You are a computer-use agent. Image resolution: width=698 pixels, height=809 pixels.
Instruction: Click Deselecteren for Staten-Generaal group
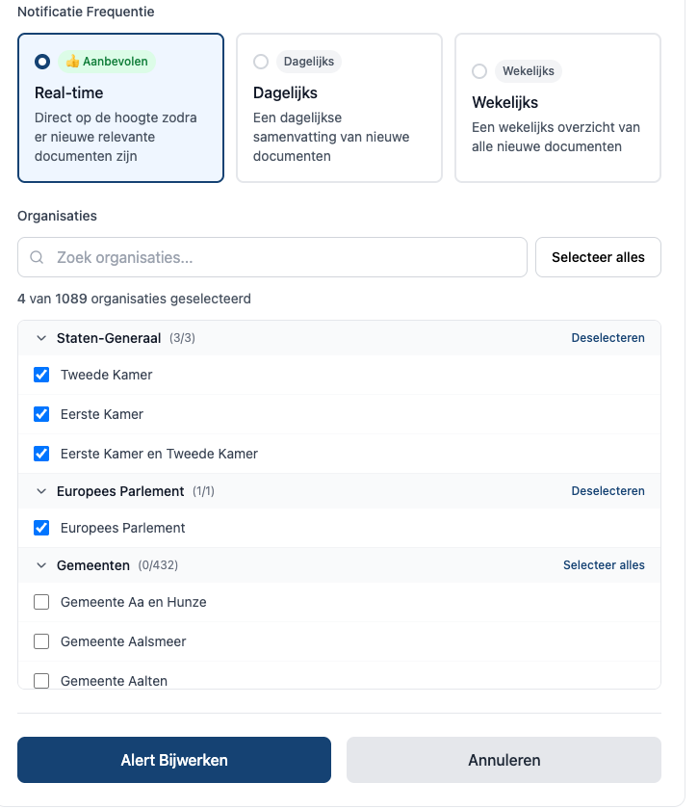pyautogui.click(x=608, y=338)
